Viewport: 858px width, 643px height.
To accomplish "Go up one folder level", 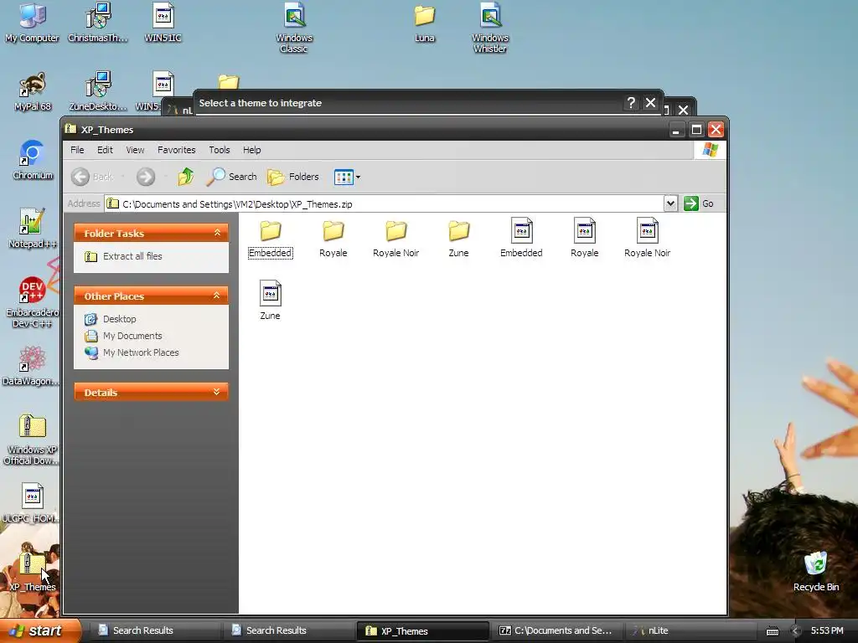I will point(186,177).
